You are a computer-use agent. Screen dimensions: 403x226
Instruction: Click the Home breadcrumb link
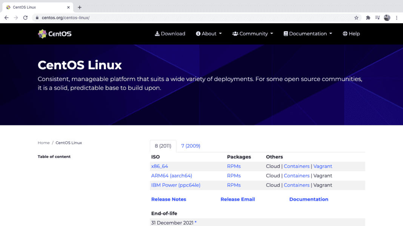click(x=43, y=143)
